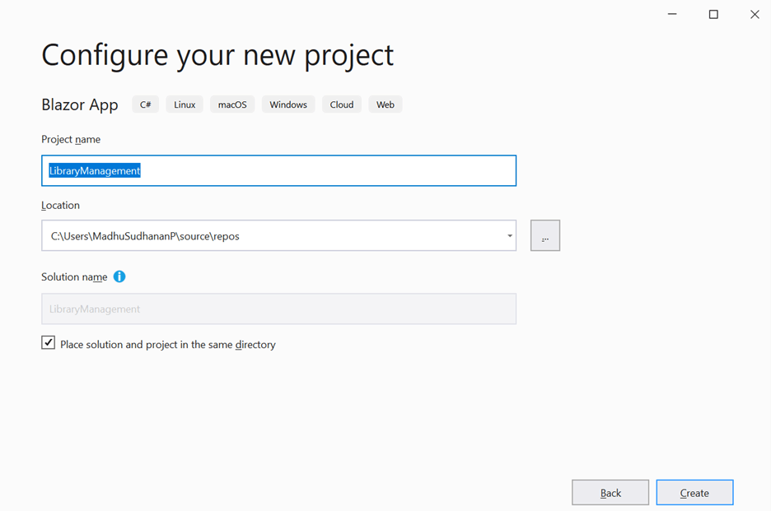Click the Windows platform tag

click(x=288, y=105)
